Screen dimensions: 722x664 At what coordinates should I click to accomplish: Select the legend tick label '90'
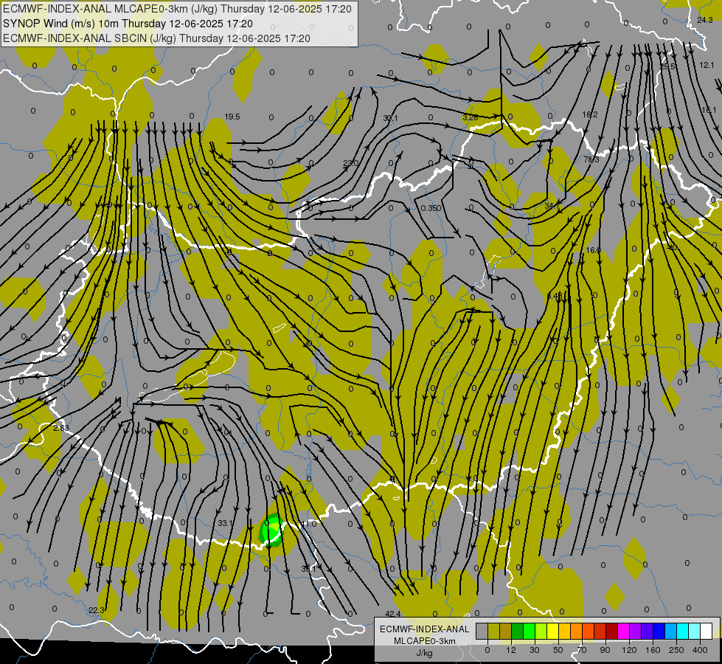click(605, 650)
